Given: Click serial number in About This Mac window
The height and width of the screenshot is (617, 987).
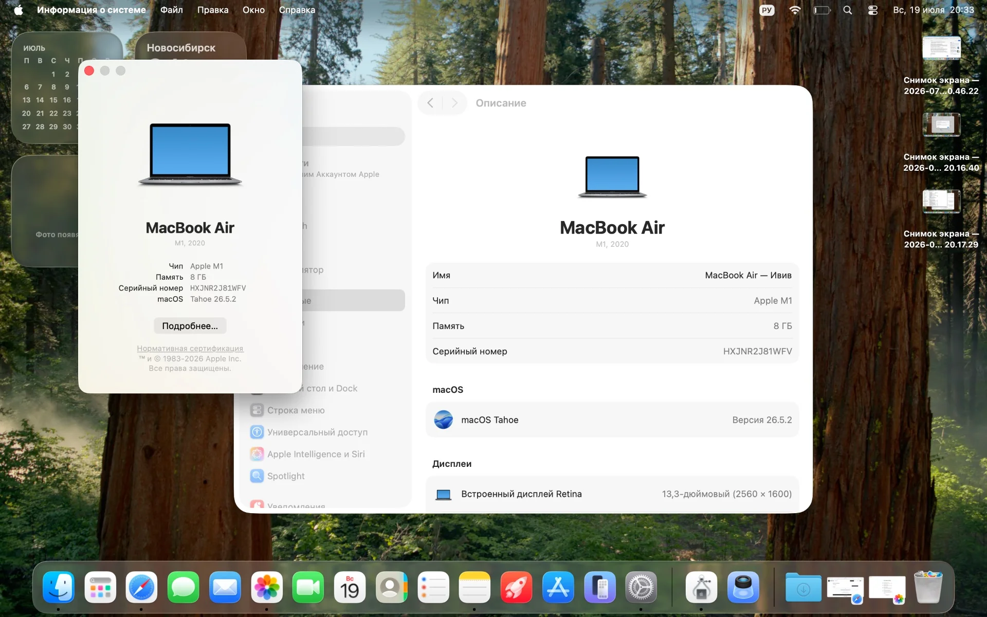Looking at the screenshot, I should click(x=218, y=288).
